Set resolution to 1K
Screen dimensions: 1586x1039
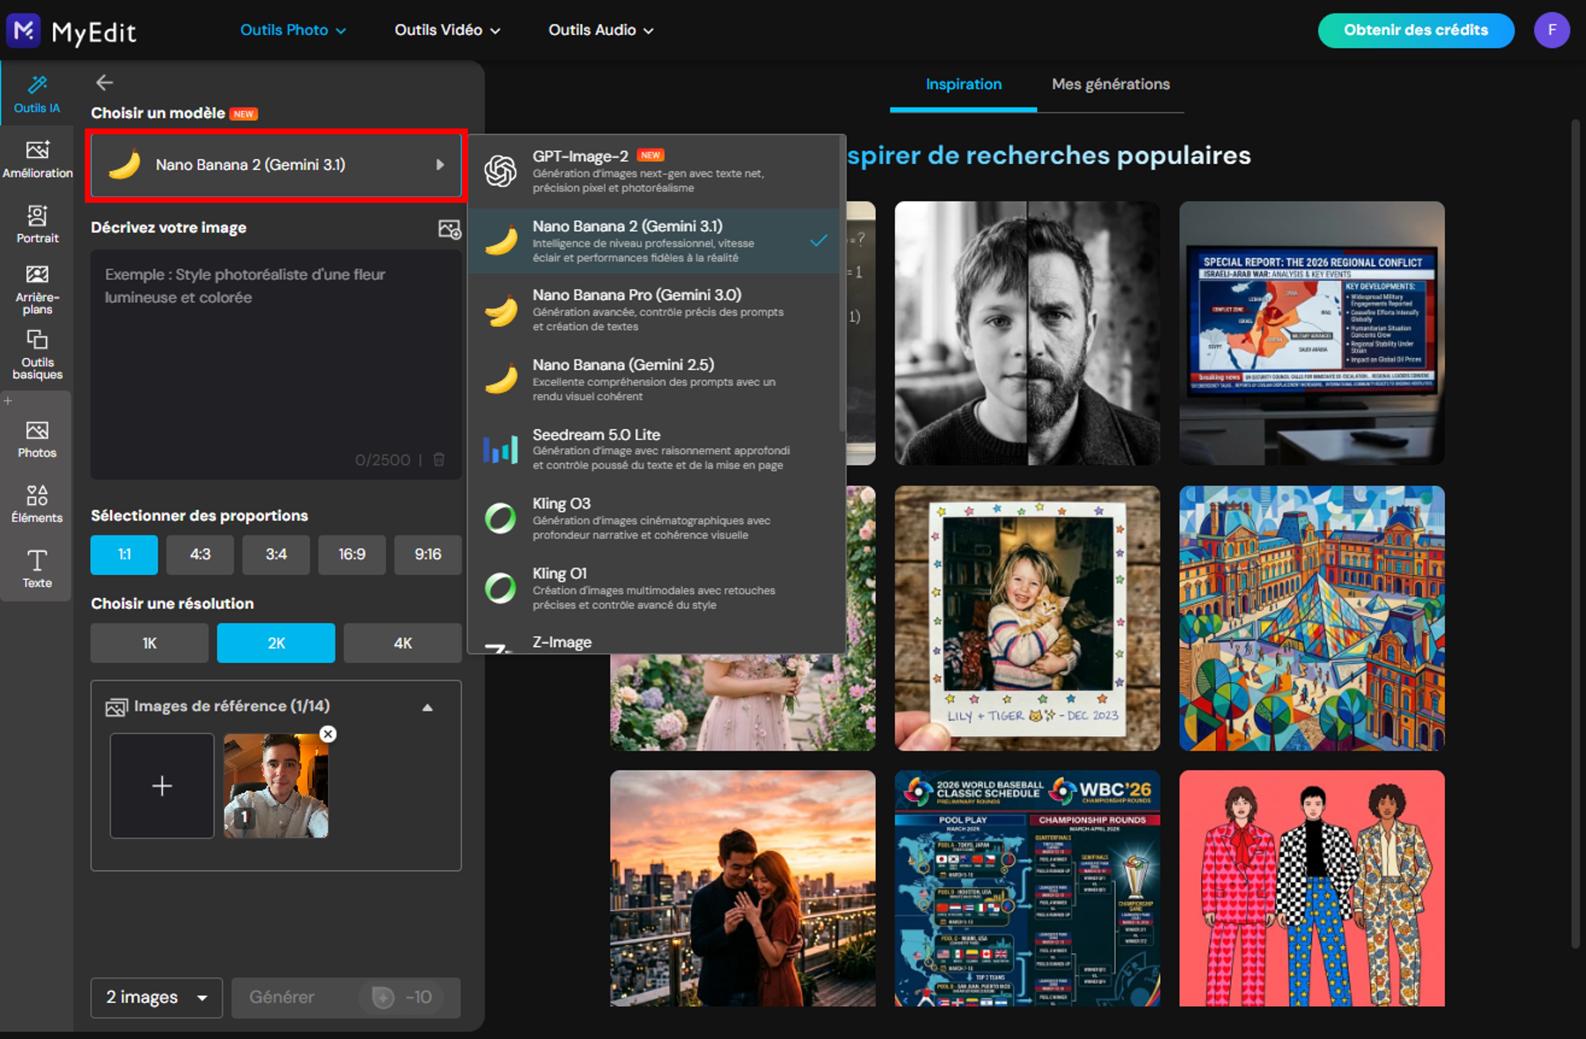[x=149, y=643]
